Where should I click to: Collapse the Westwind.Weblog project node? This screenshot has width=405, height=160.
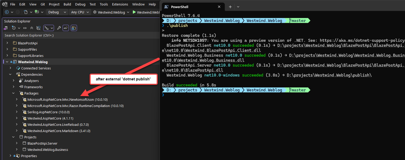7,62
